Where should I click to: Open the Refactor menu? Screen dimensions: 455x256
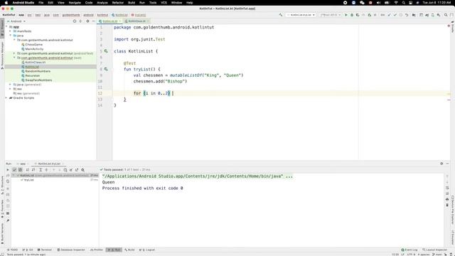click(x=118, y=3)
